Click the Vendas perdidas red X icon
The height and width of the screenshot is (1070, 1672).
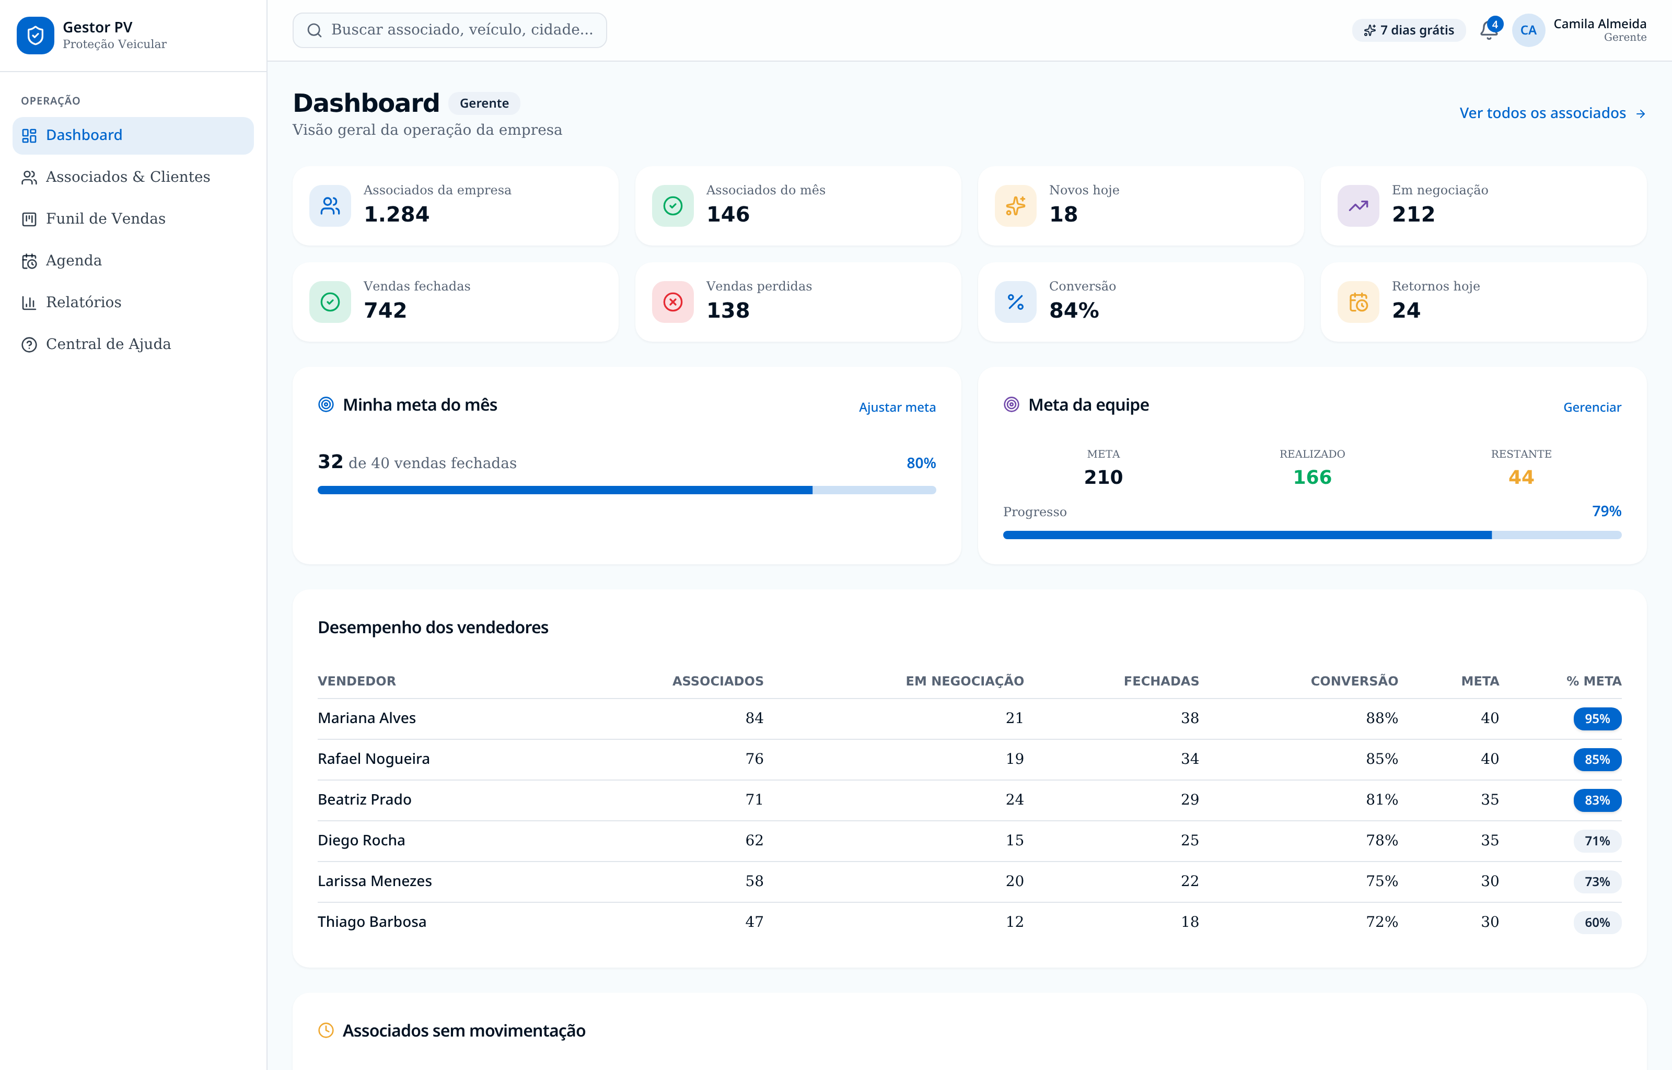(x=672, y=301)
